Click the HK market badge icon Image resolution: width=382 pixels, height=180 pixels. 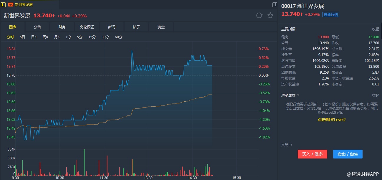pos(11,5)
